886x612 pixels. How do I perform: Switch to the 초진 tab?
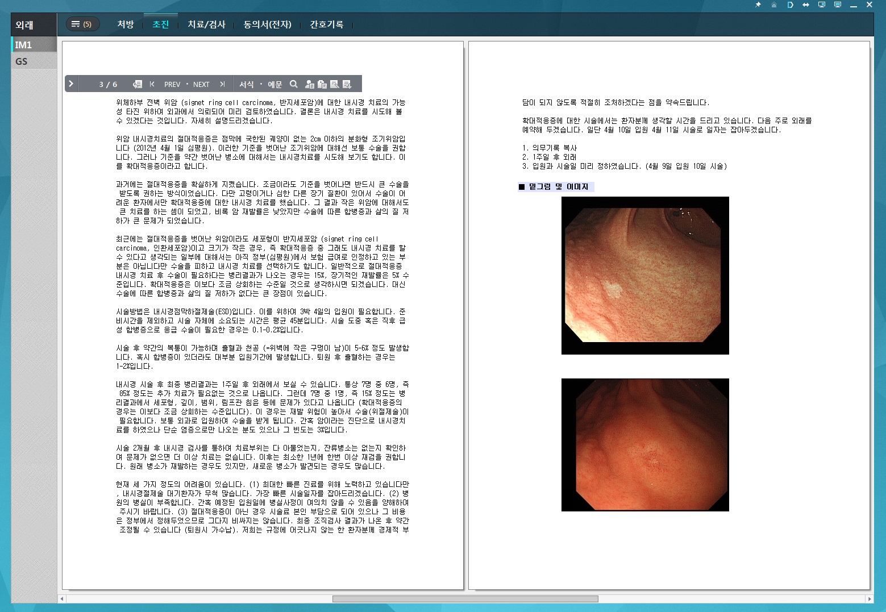pos(161,24)
